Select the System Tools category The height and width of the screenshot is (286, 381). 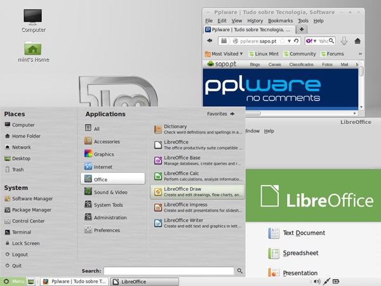[x=113, y=205]
